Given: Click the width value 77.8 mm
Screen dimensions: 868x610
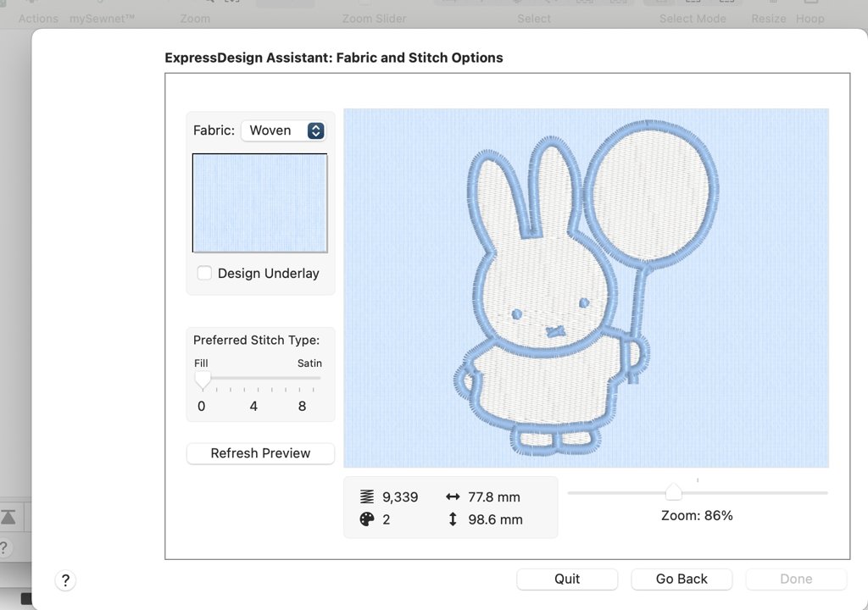Looking at the screenshot, I should [494, 497].
